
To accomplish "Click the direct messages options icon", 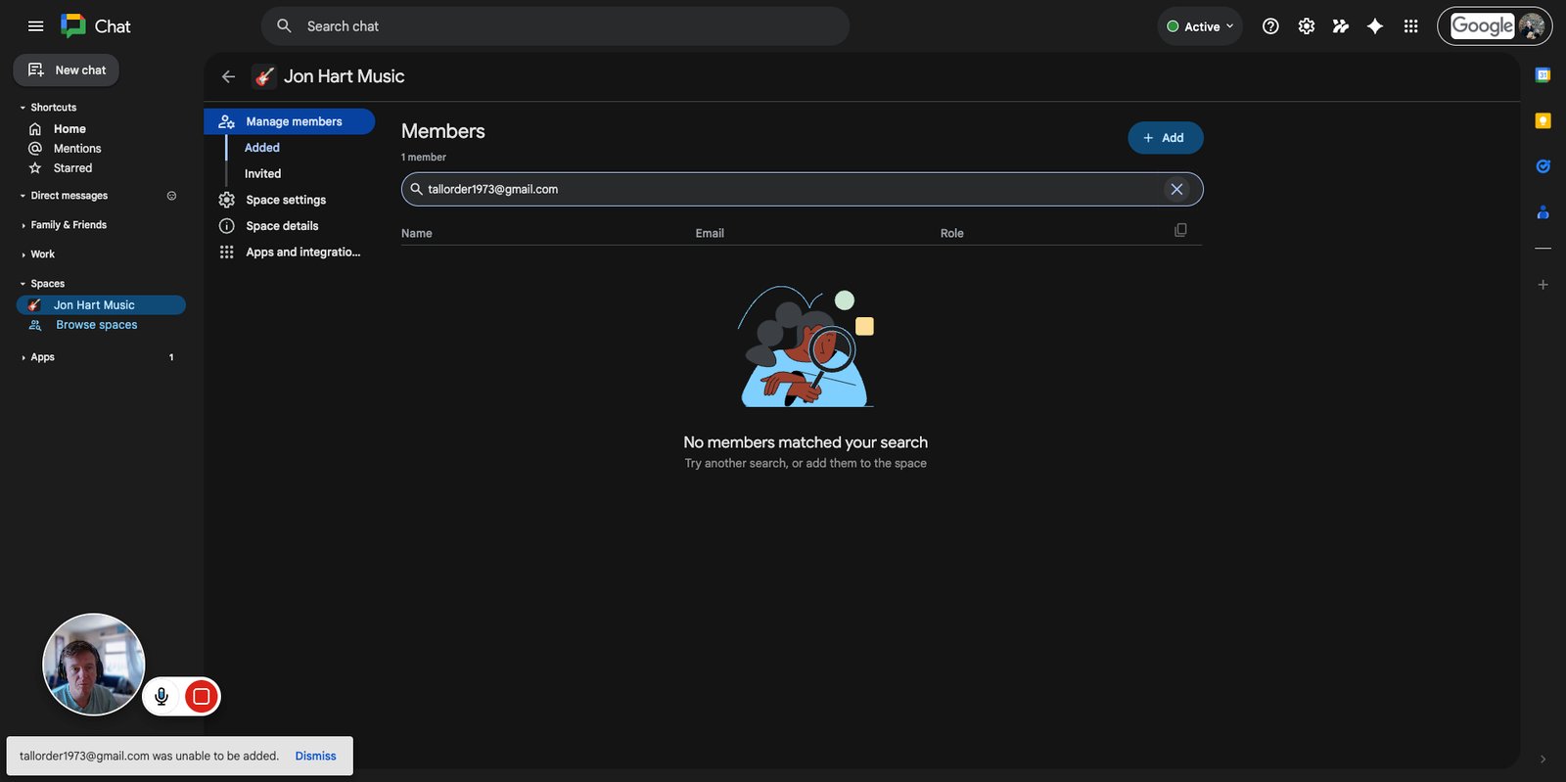I will point(171,196).
